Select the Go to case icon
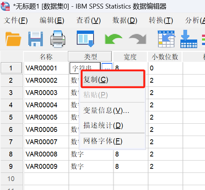This screenshot has width=205, height=190. click(x=167, y=39)
